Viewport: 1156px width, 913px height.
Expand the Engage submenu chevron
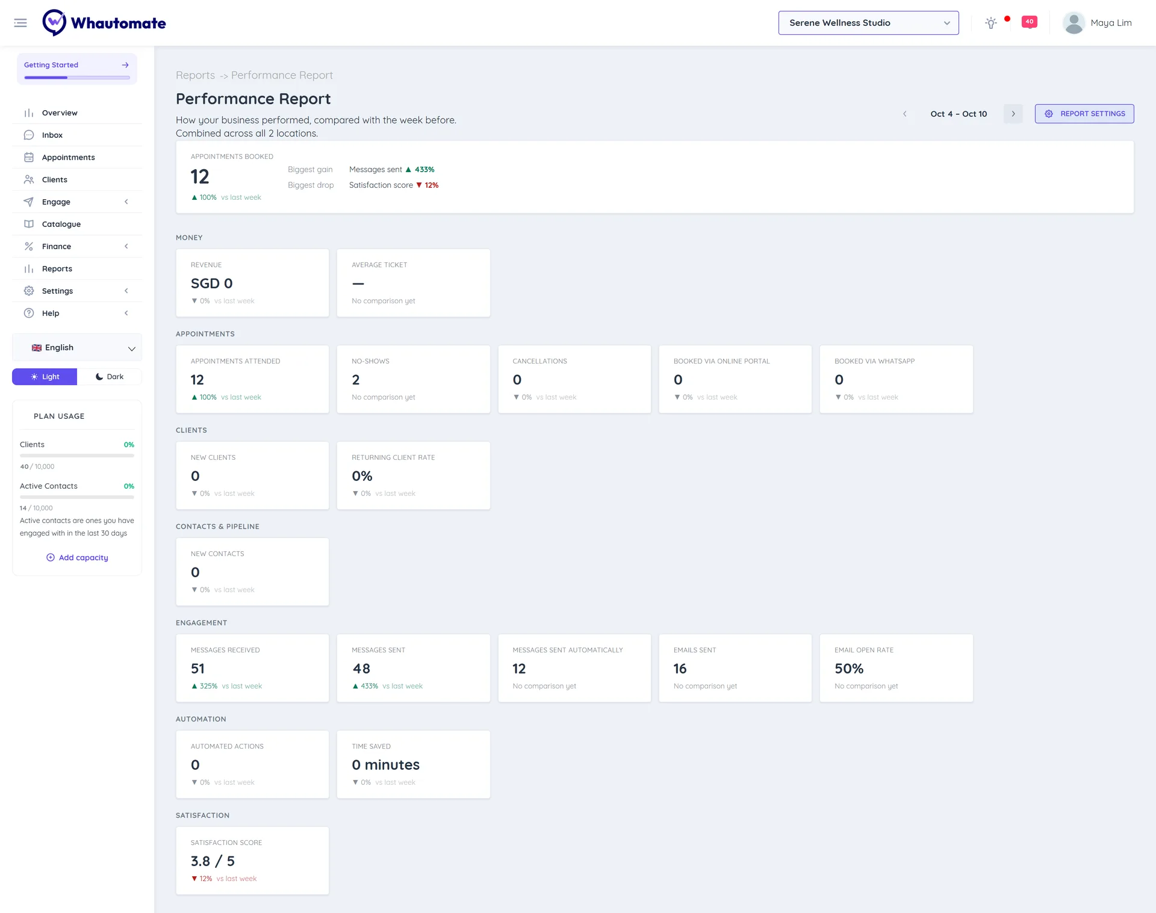[126, 202]
